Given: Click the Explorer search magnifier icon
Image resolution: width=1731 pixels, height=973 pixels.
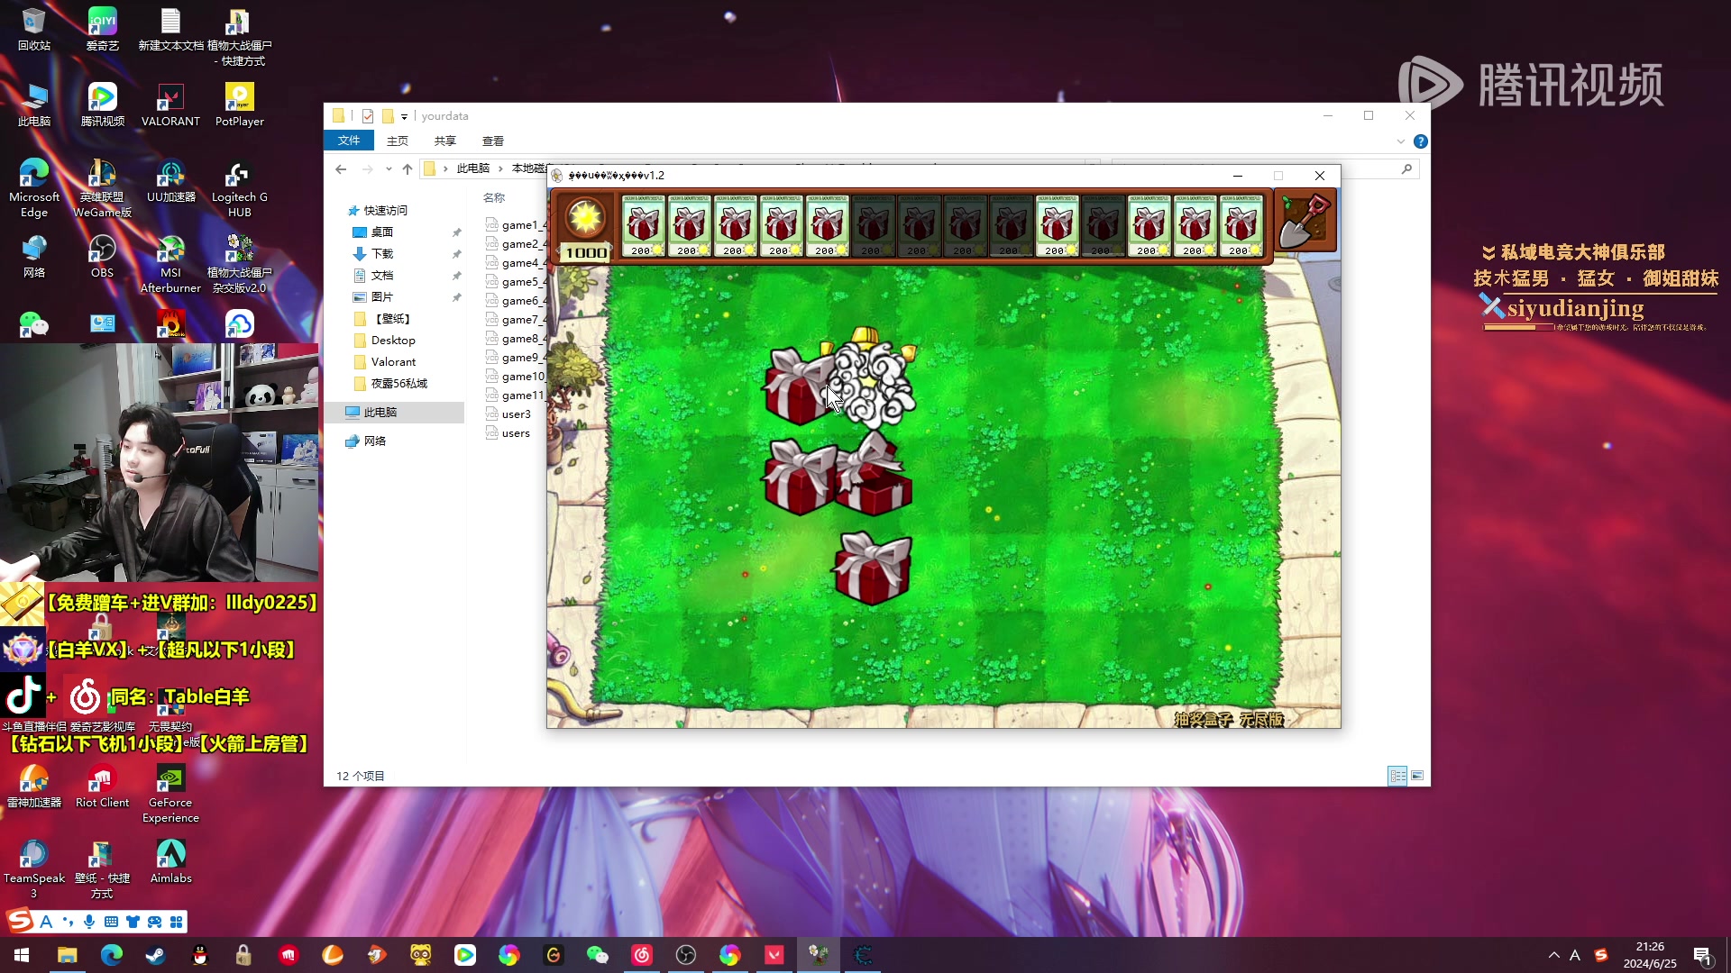Looking at the screenshot, I should [1406, 168].
